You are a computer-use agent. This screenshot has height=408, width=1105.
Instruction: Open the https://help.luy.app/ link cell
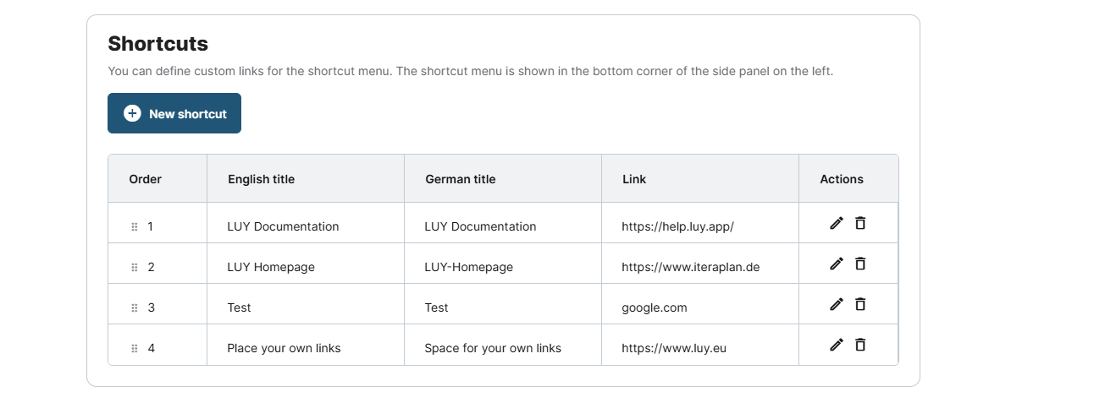677,226
